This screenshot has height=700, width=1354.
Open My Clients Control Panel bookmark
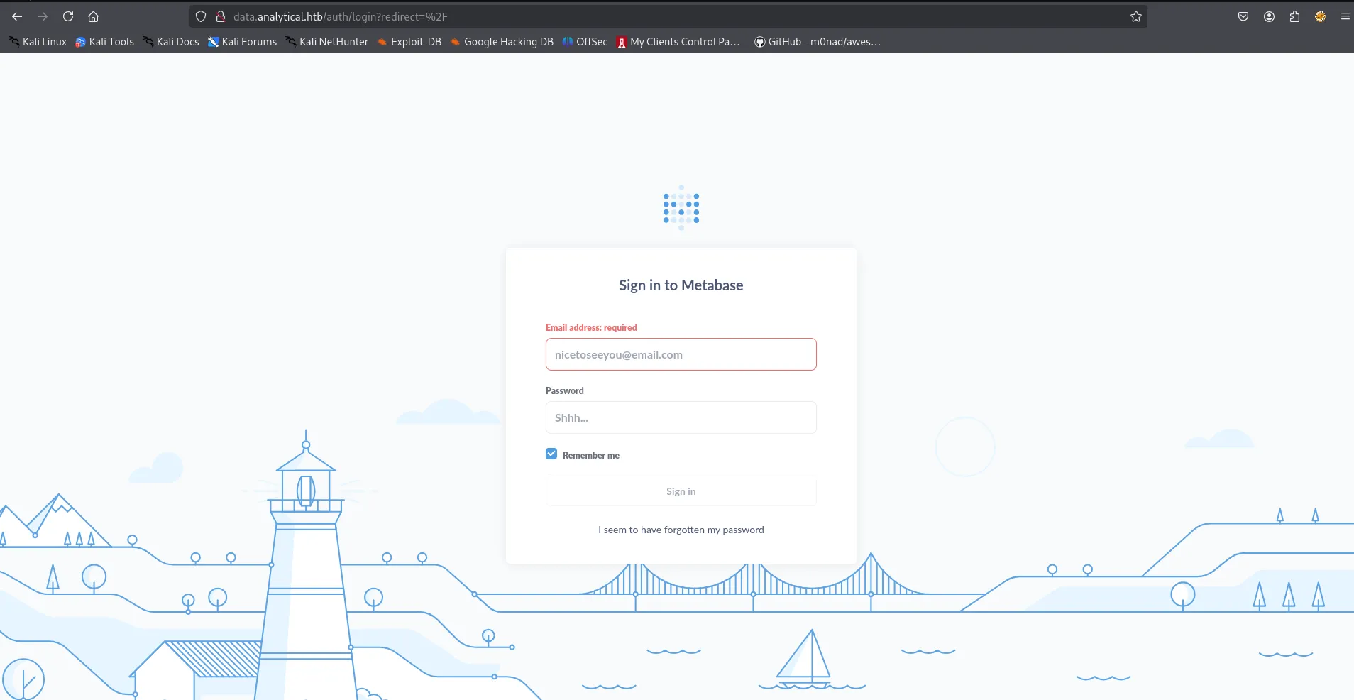click(678, 42)
